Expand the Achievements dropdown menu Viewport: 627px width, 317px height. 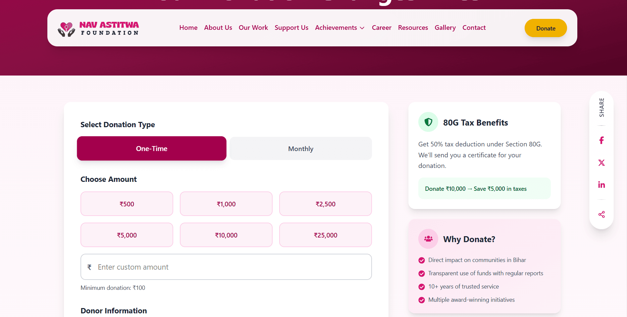(340, 28)
